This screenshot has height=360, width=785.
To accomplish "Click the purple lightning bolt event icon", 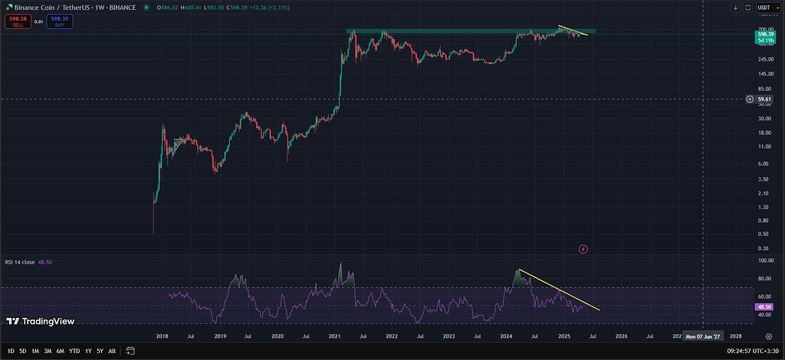I will click(583, 248).
